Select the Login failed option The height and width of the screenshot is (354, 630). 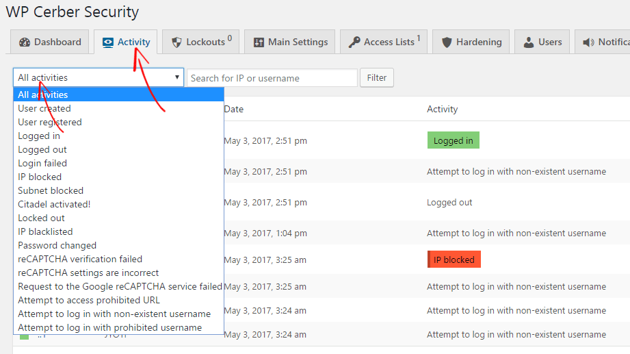coord(118,164)
